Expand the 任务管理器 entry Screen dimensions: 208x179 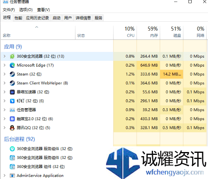(x=4, y=110)
